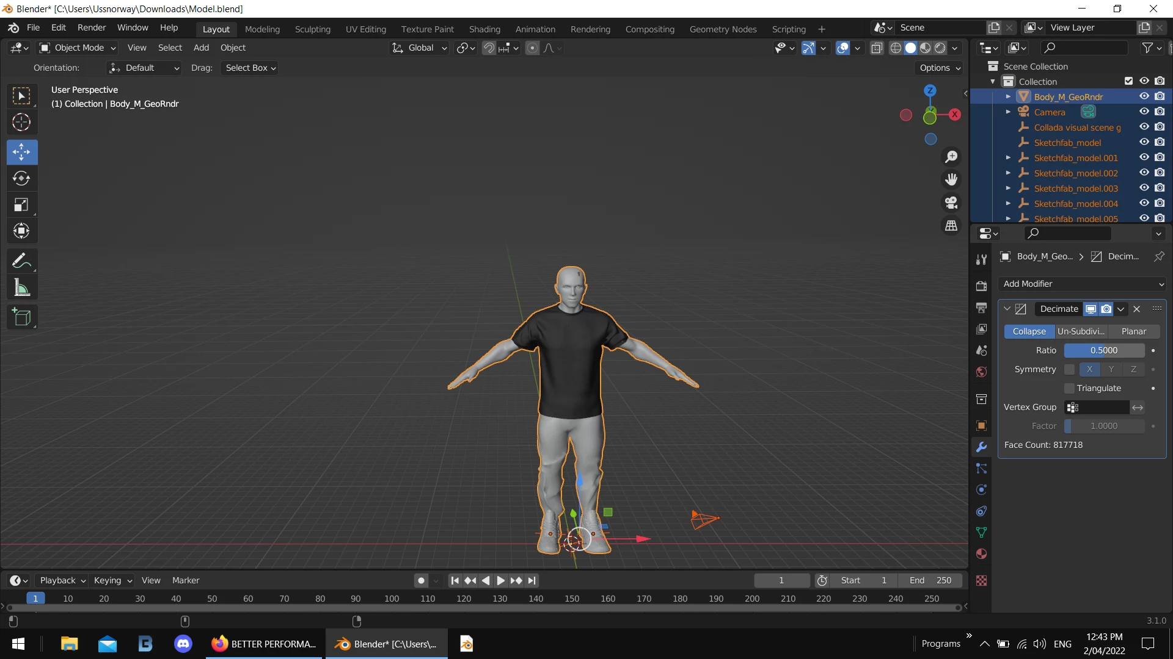Hide Camera object in outliner

pos(1144,112)
